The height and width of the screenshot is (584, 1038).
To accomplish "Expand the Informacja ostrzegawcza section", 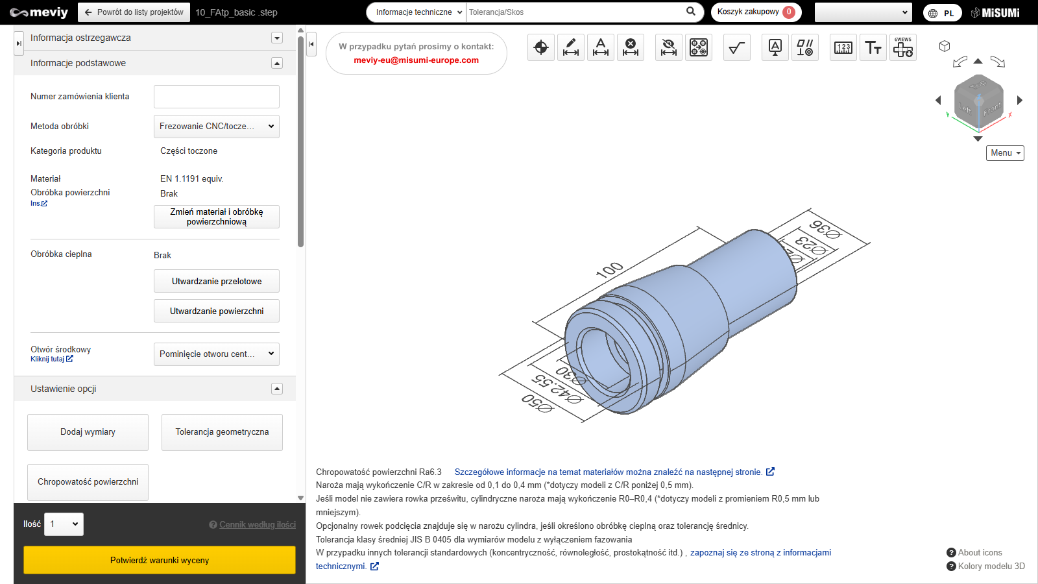I will click(x=277, y=38).
